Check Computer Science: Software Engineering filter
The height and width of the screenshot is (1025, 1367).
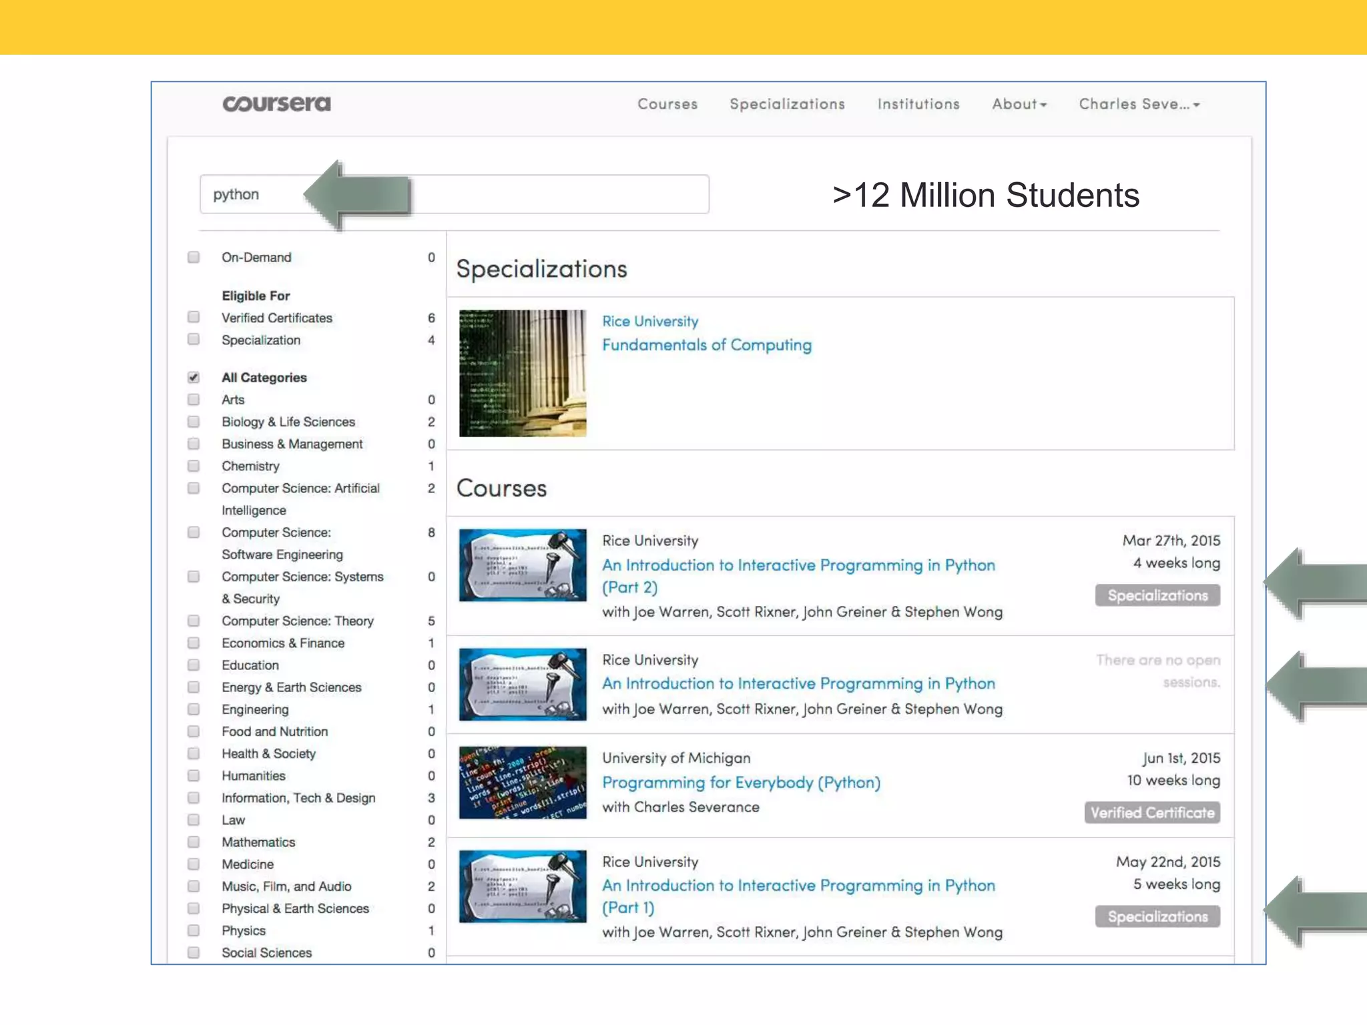(x=194, y=532)
